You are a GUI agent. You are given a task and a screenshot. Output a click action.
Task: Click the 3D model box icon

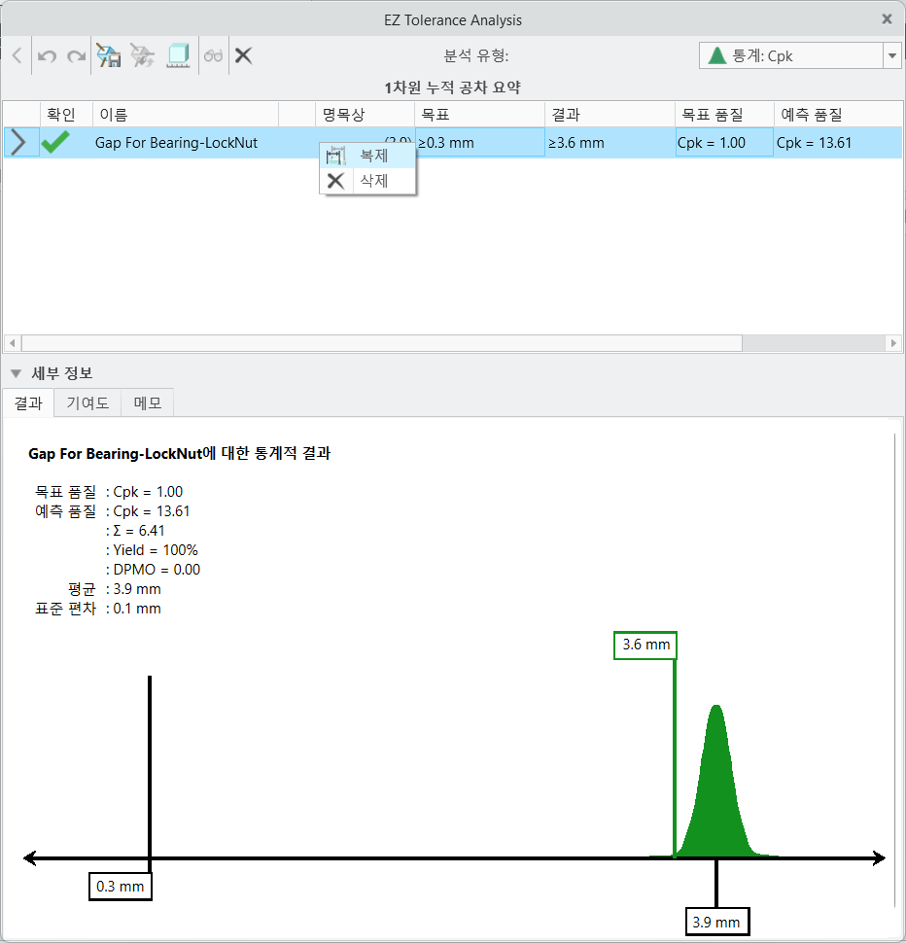[178, 56]
